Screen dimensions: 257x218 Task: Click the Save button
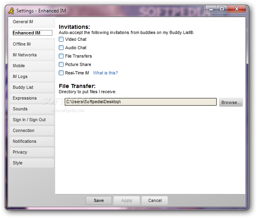pyautogui.click(x=99, y=200)
